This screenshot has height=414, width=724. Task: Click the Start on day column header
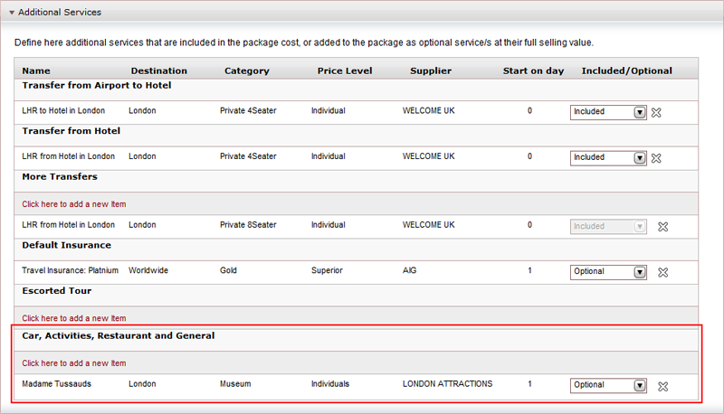click(x=533, y=71)
